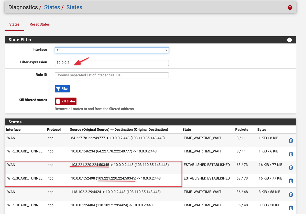Delete the 64.227.78.222 WAN state via trash icon

click(x=291, y=140)
